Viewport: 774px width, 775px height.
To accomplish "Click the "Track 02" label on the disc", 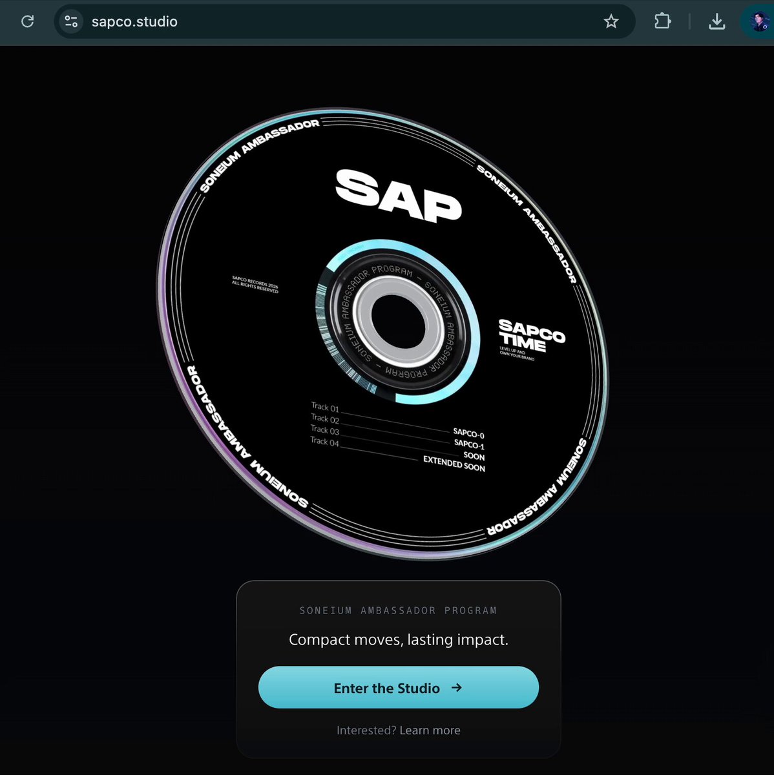I will (325, 418).
